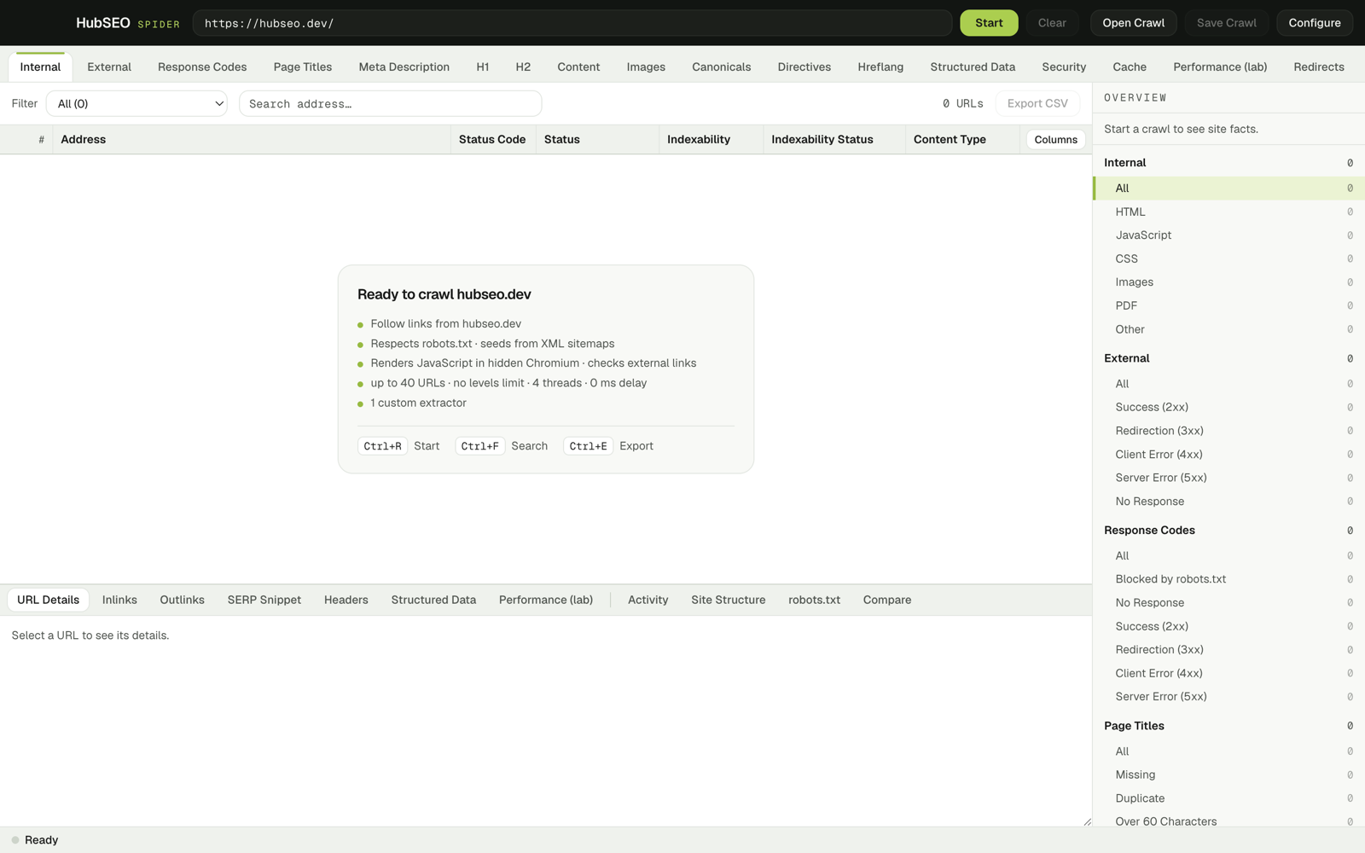Start the crawl with the green Start button
1365x853 pixels.
point(989,23)
